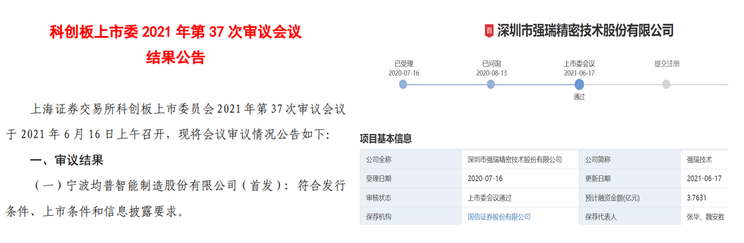Click the date 2020-07-16 under 已受理

point(403,73)
